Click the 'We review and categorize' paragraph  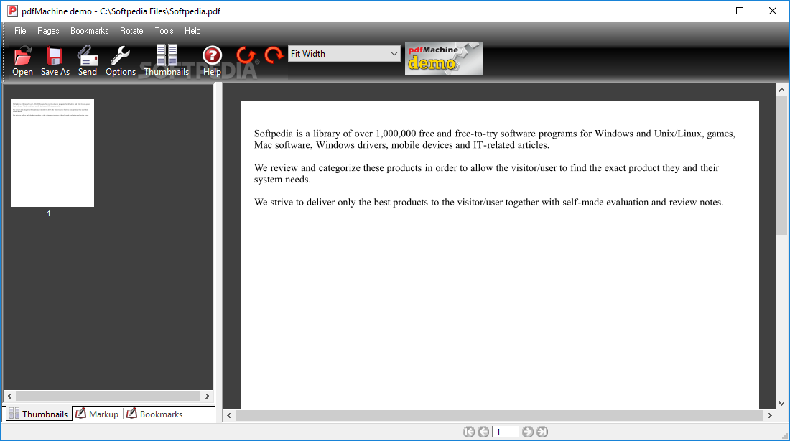tap(487, 173)
